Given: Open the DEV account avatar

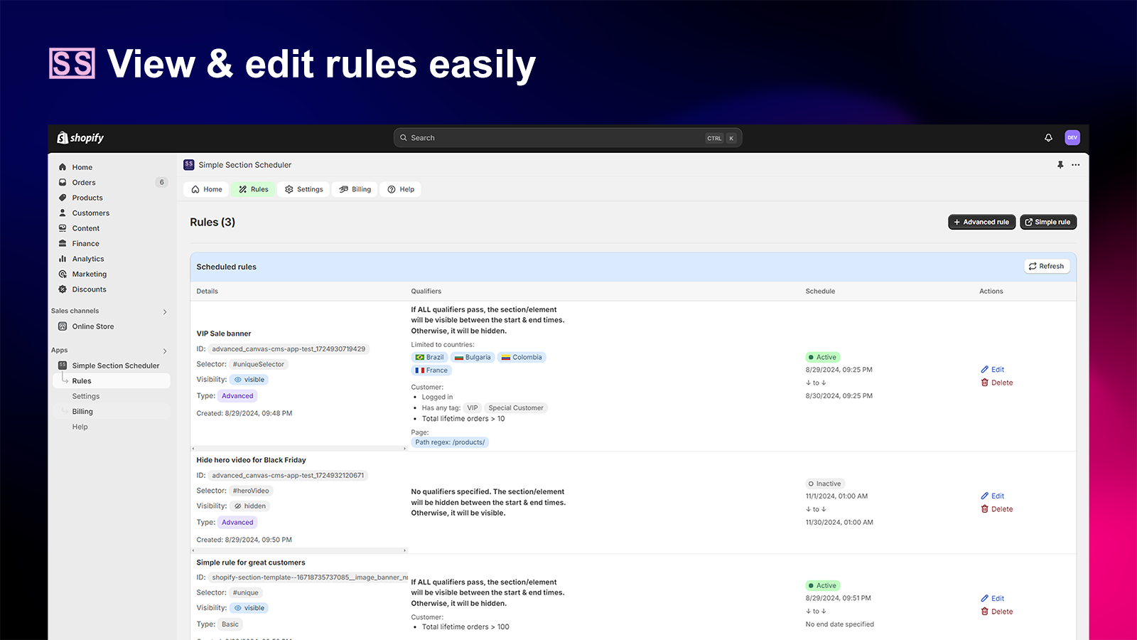Looking at the screenshot, I should (1072, 138).
